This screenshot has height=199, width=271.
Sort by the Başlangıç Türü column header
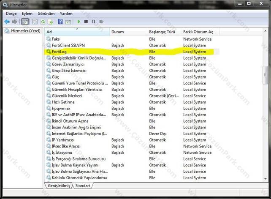coord(164,32)
